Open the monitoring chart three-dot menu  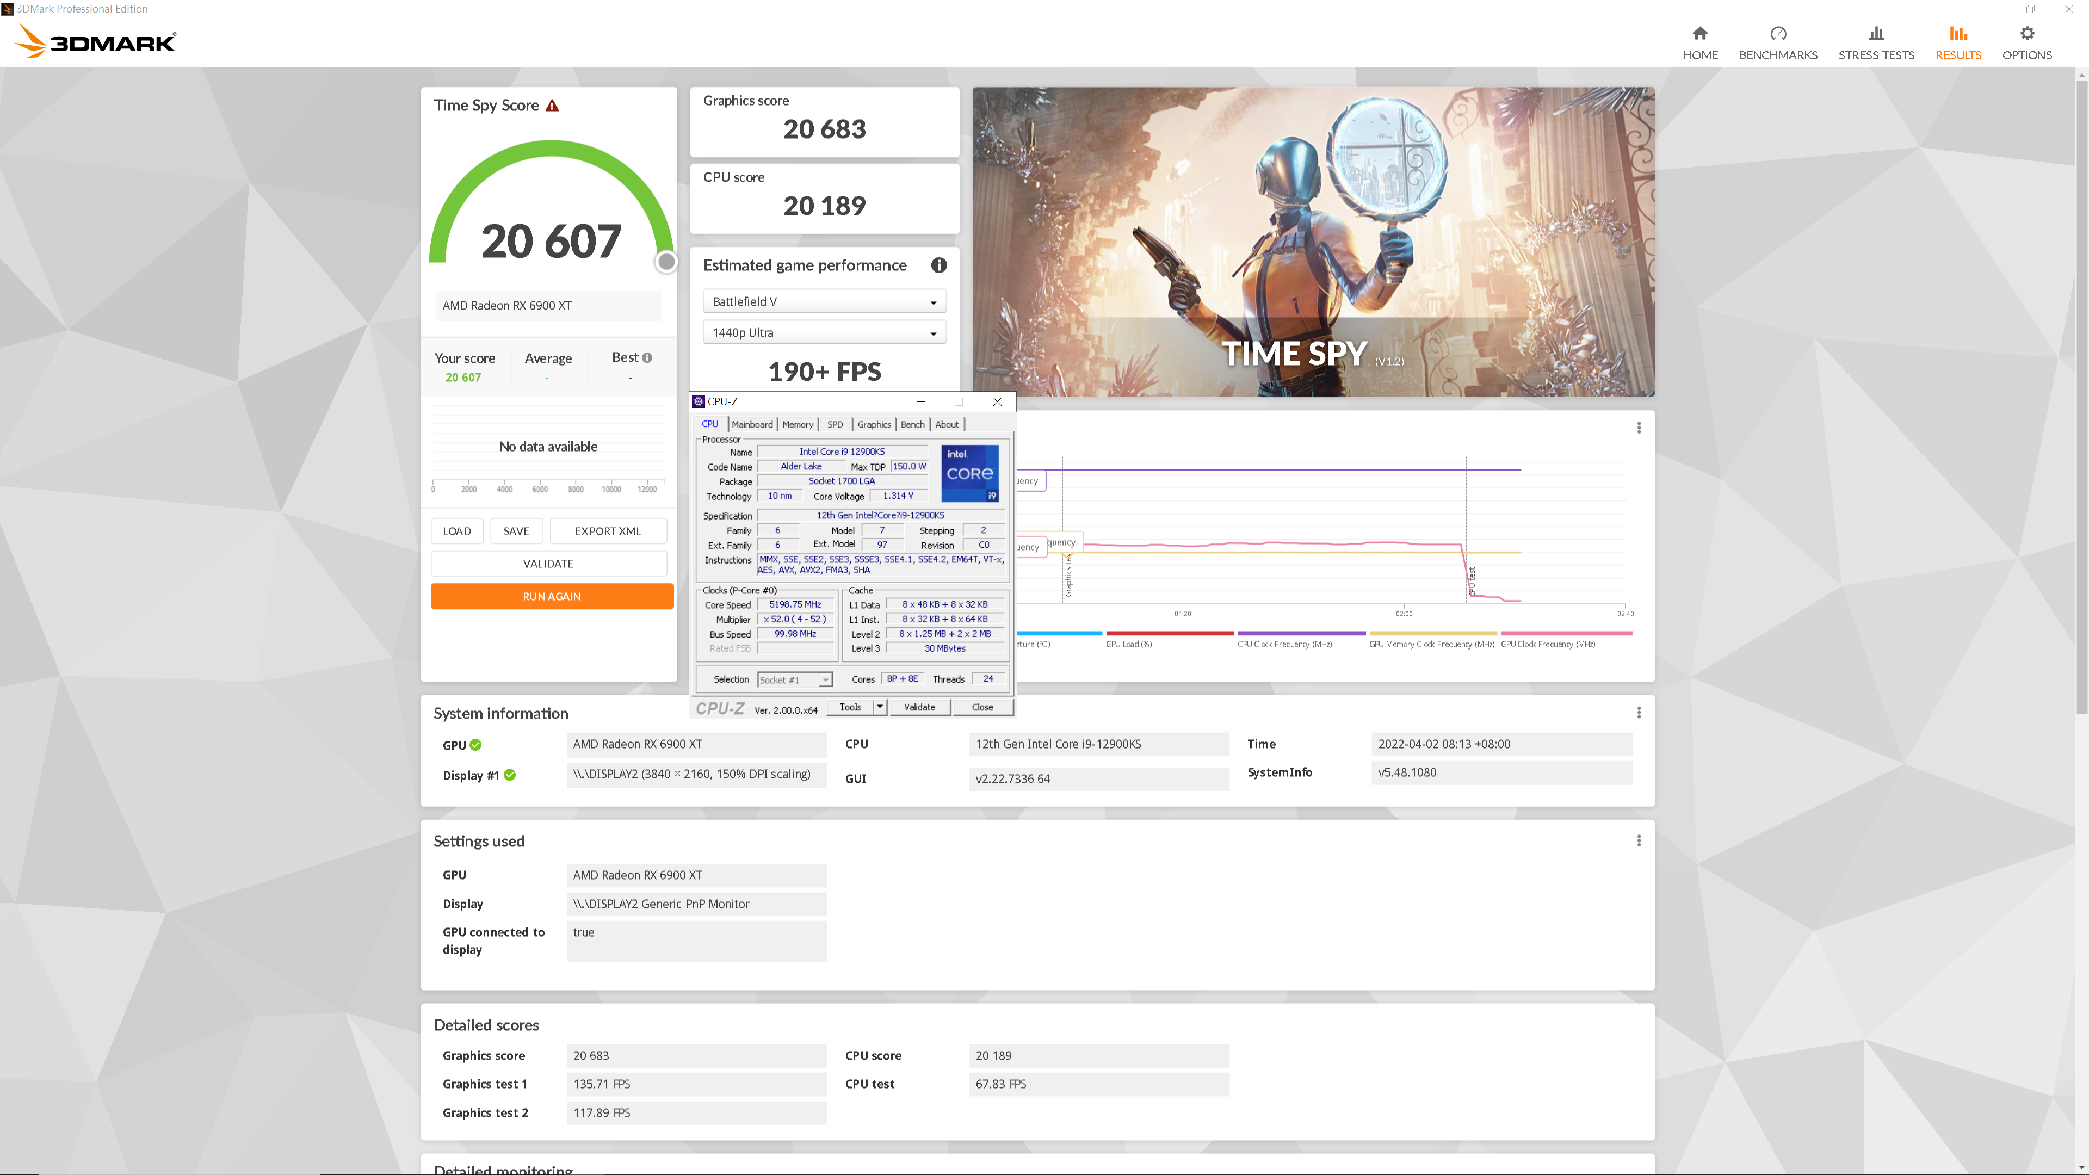1638,428
